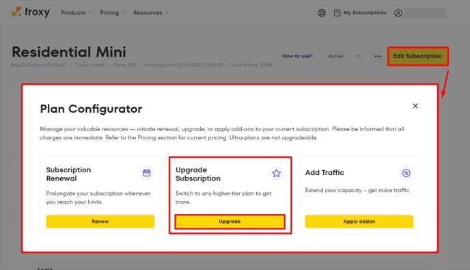Select the Subscription Renewal heading
Viewport: 470px width, 270px height.
(68, 174)
